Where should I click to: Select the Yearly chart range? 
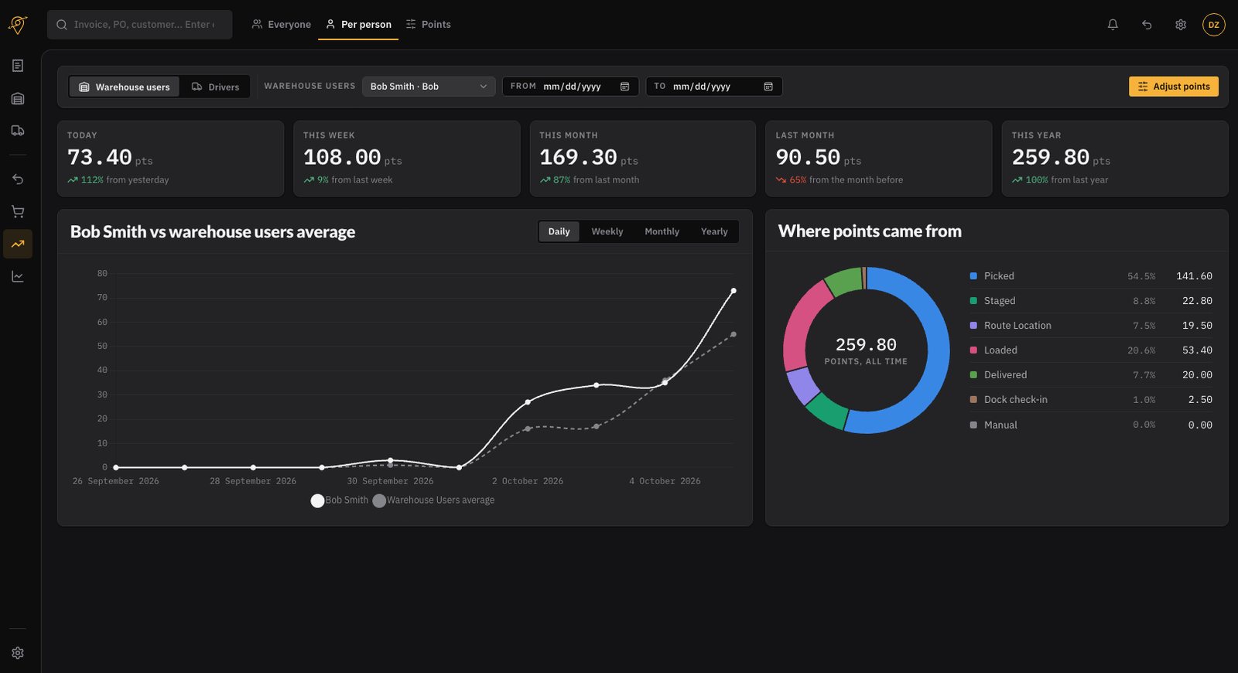(714, 231)
